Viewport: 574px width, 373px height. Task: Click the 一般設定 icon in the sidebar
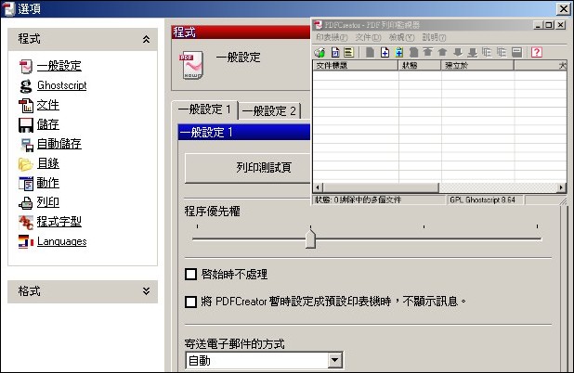[x=26, y=67]
